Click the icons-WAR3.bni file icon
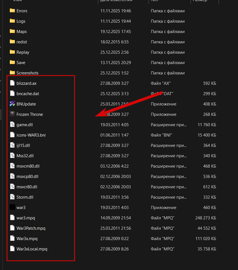This screenshot has height=270, width=238. tap(12, 135)
